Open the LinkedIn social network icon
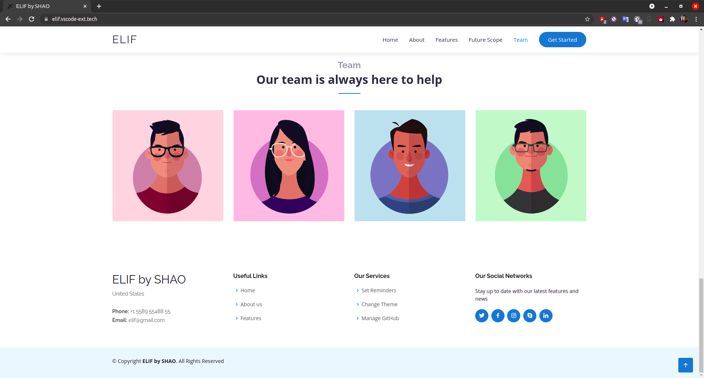Viewport: 704px width, 378px height. click(546, 315)
